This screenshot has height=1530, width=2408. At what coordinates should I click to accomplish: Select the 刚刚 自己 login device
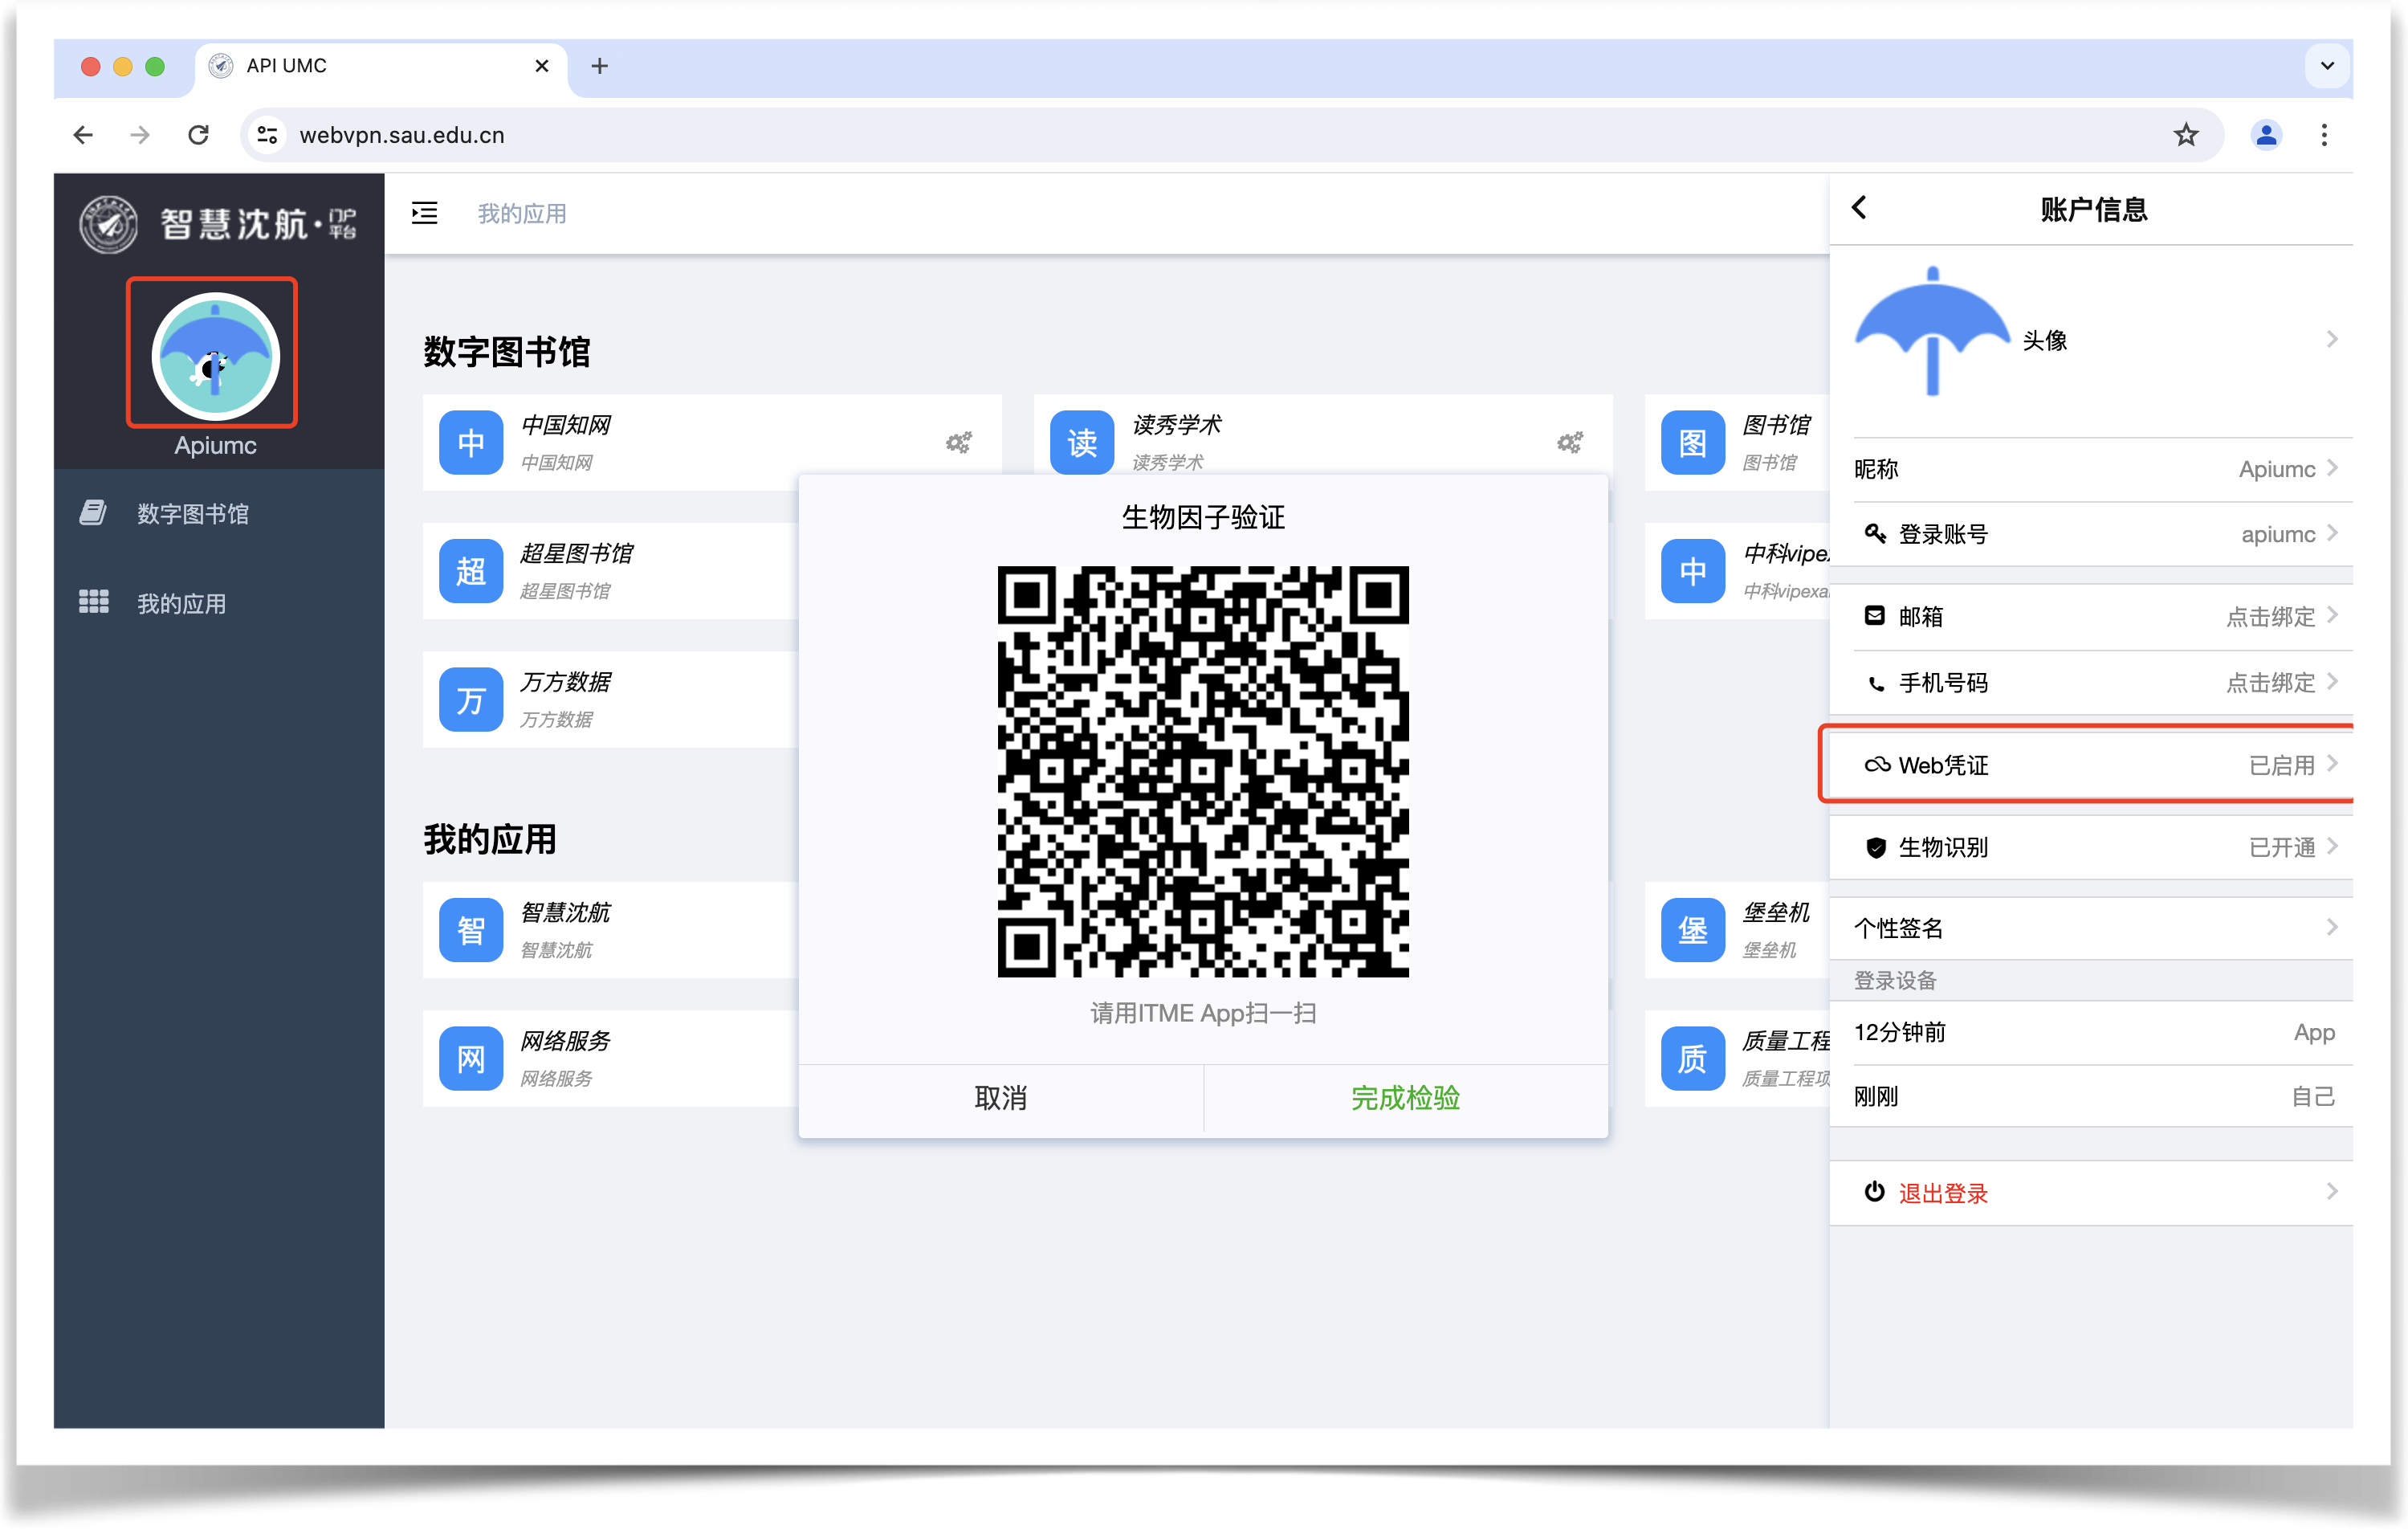coord(2091,1097)
